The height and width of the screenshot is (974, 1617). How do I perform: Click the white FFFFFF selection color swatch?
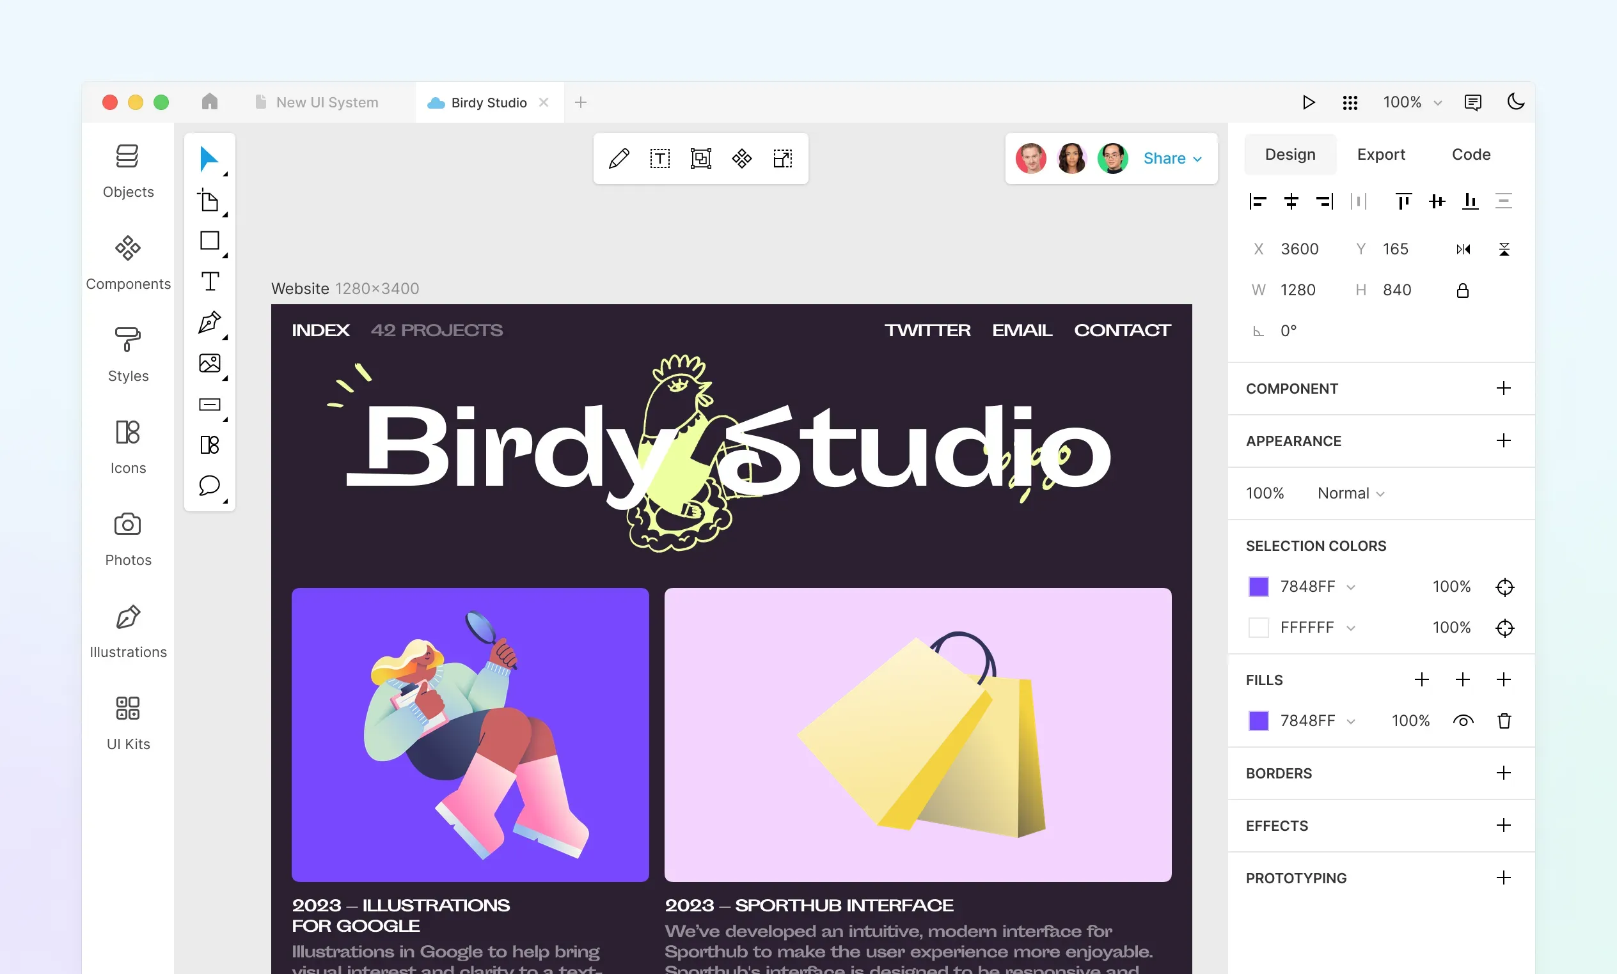[x=1258, y=628]
